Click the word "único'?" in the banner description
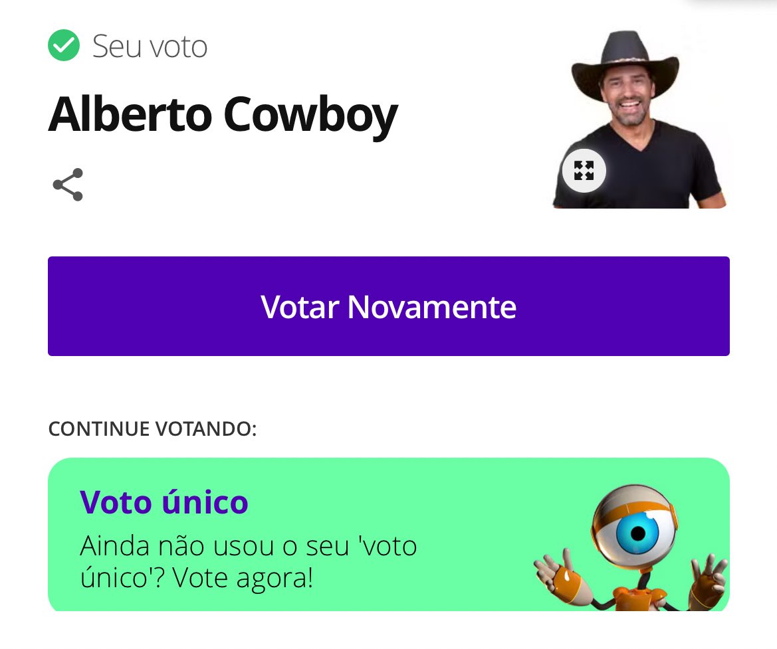Screen dimensions: 777x649 (123, 578)
